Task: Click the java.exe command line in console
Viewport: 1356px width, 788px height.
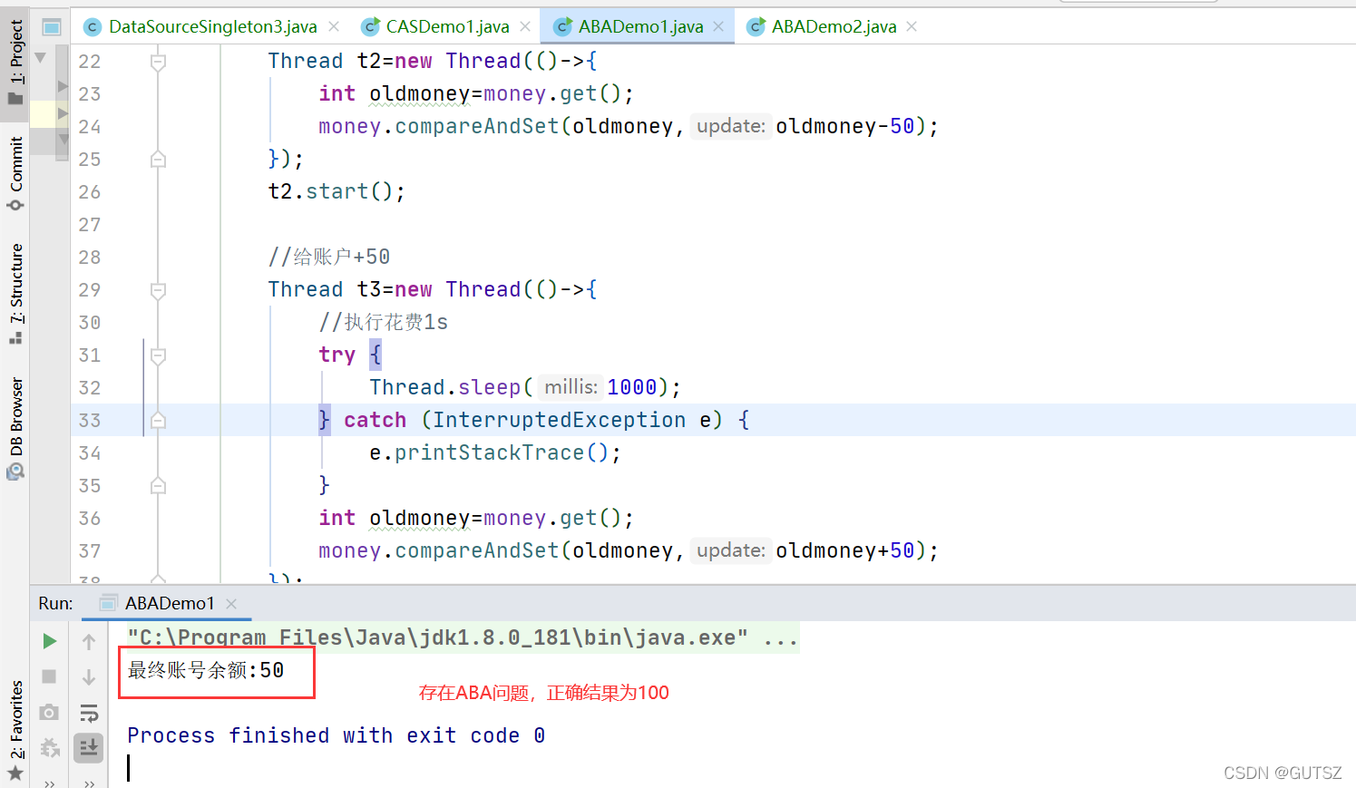Action: (463, 638)
